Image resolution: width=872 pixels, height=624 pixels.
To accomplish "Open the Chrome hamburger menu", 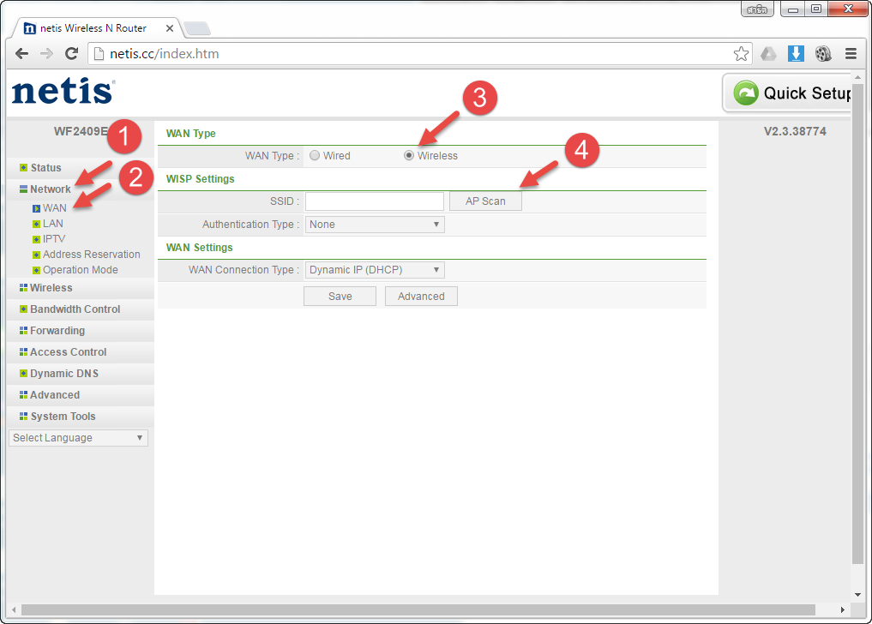I will [x=851, y=54].
